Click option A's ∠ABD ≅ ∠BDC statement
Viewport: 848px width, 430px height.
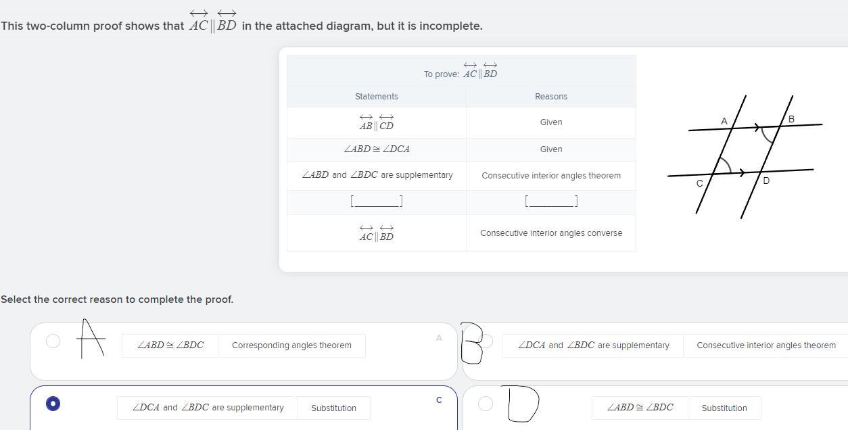170,345
